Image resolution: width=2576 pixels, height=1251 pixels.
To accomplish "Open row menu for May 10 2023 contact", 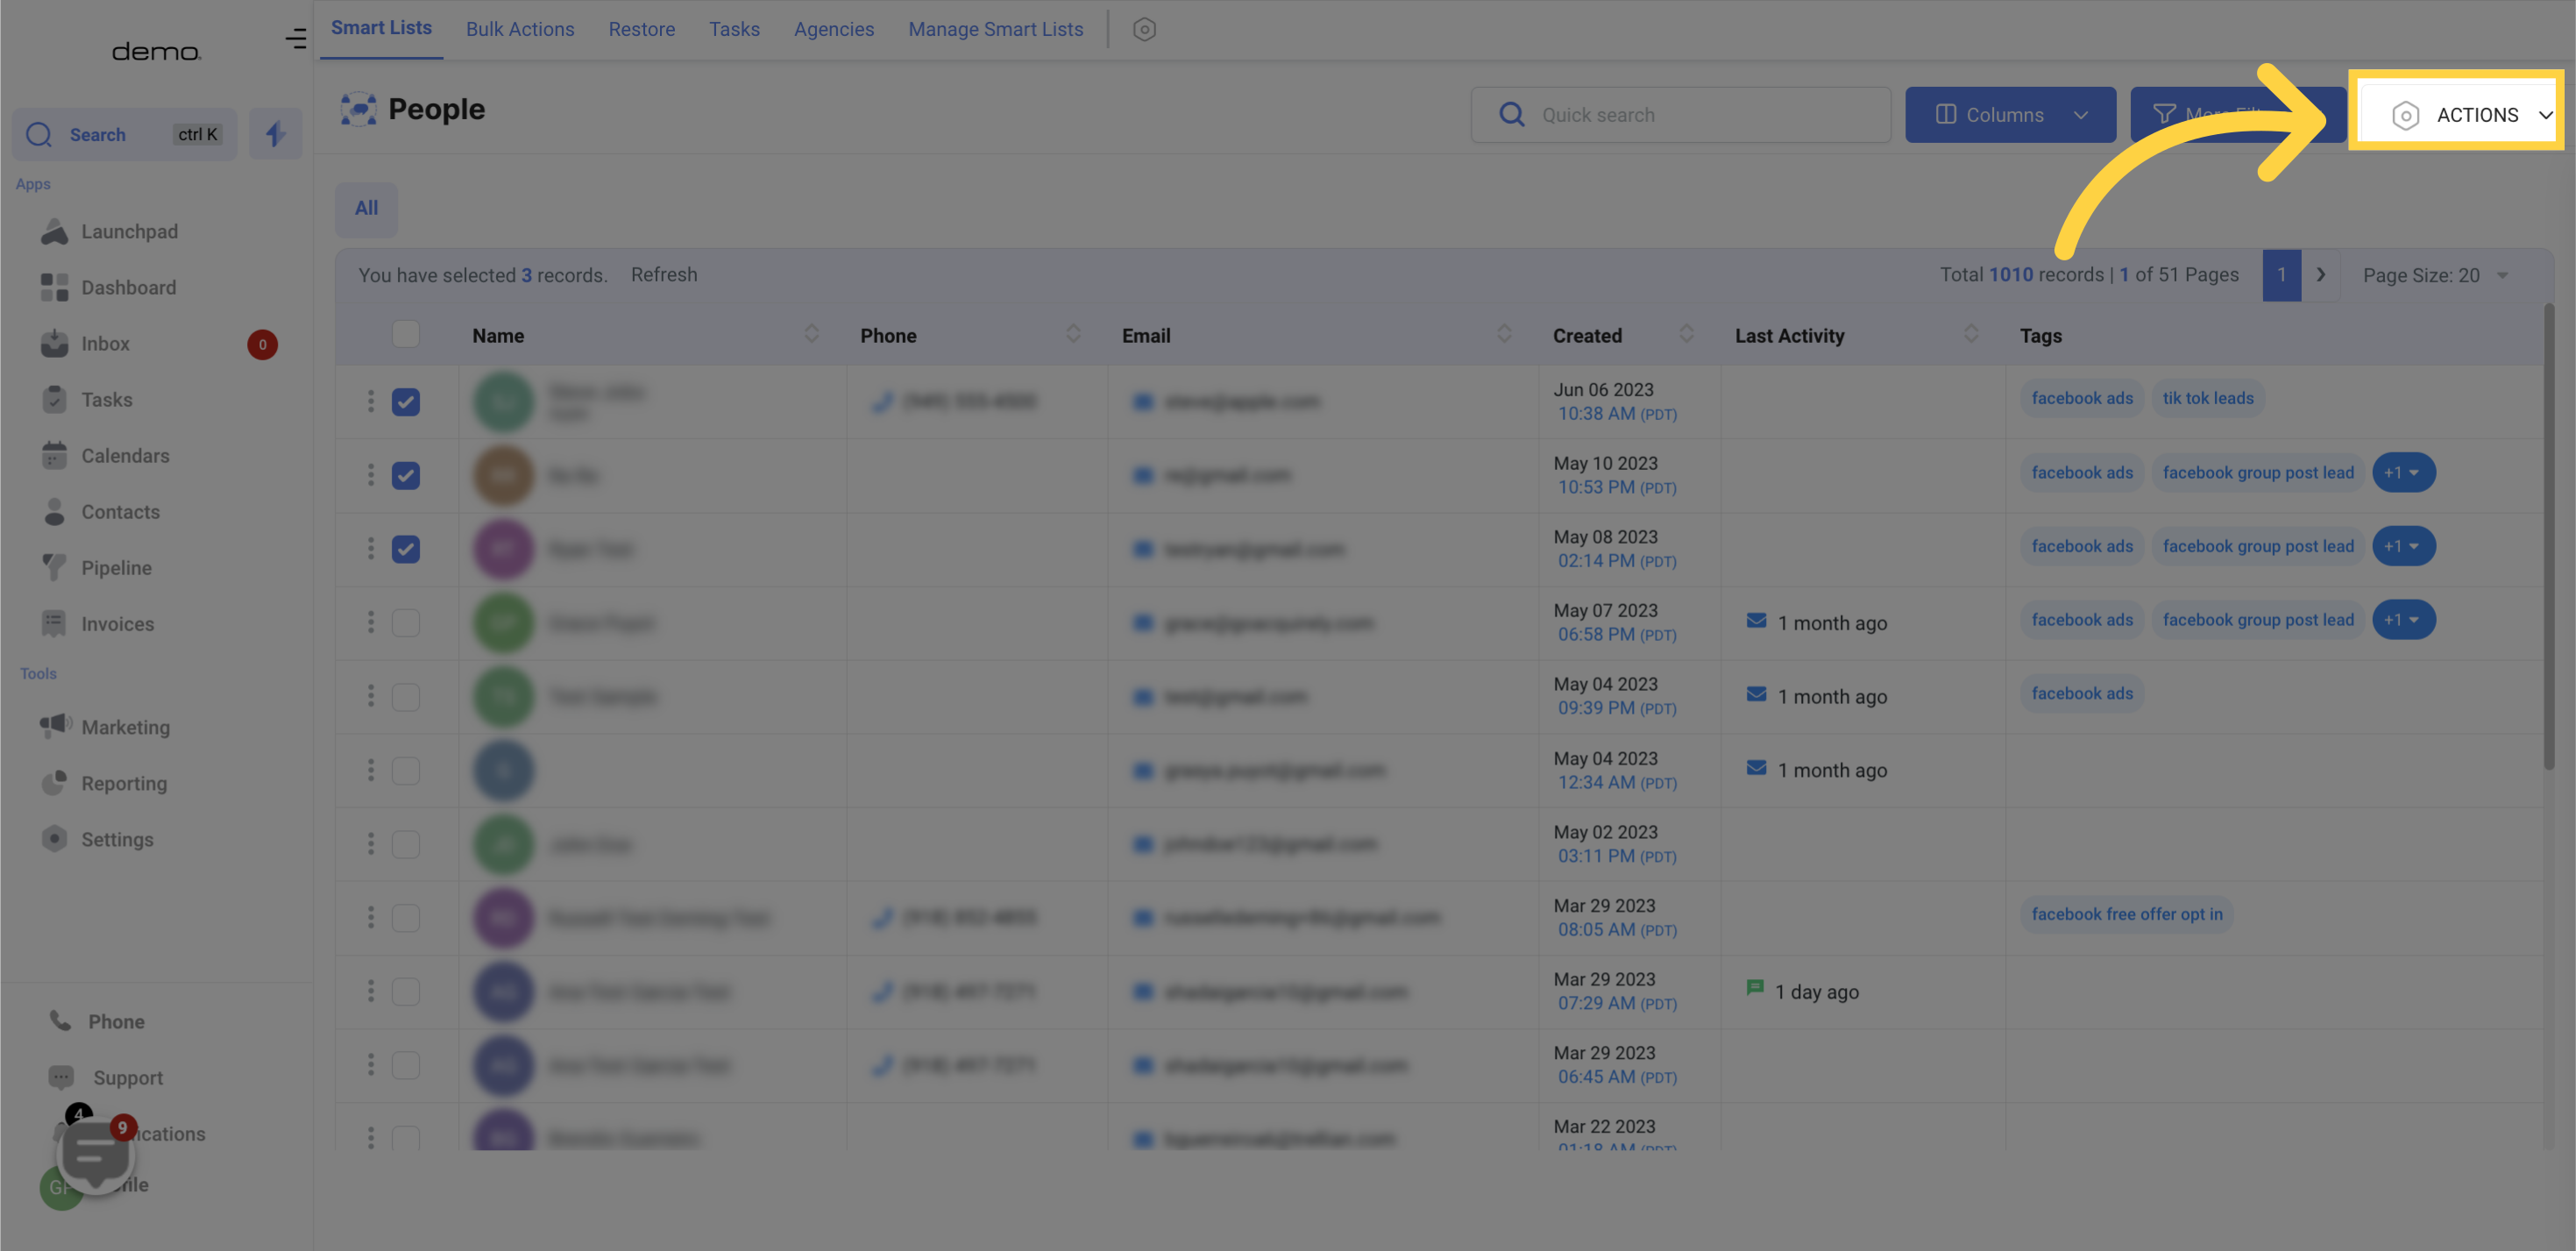I will (370, 475).
